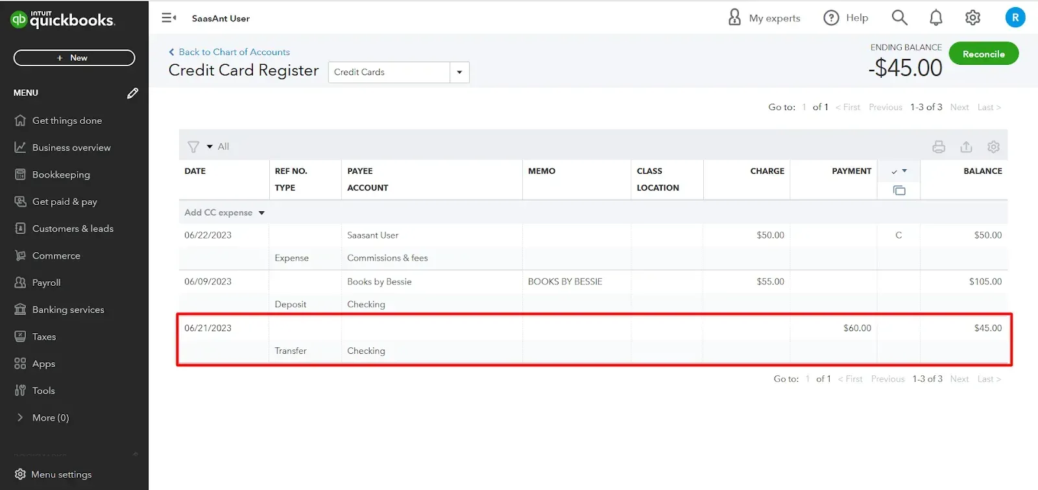The height and width of the screenshot is (490, 1038).
Task: Open the settings gear in header
Action: click(972, 17)
